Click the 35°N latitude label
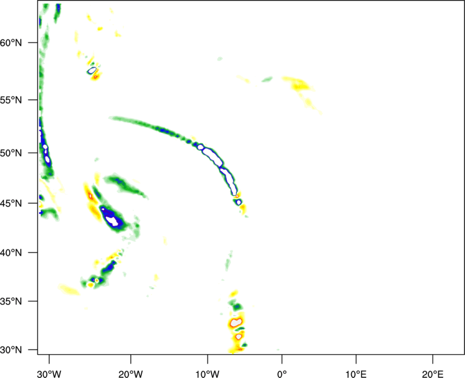Viewport: 465px width, 378px height. coord(11,301)
